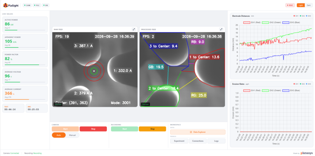
Task: Click the Camera Stop button
Action: (93, 129)
